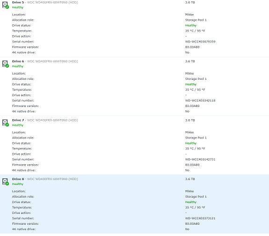Click the Drive 7 hard disk icon

[x=5, y=122]
